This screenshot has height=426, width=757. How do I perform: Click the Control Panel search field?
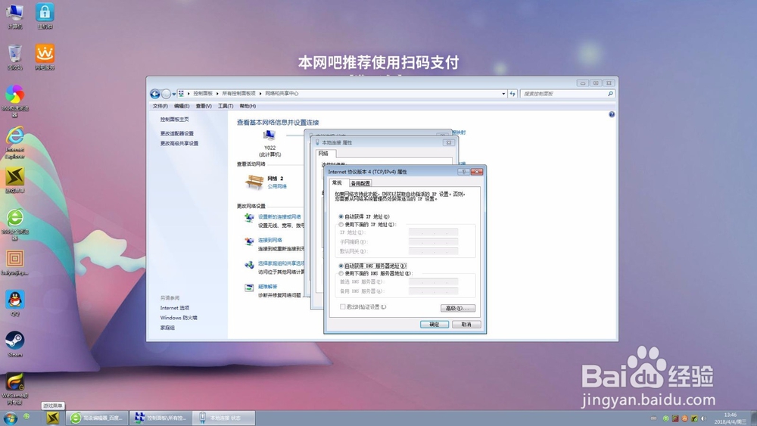[563, 94]
